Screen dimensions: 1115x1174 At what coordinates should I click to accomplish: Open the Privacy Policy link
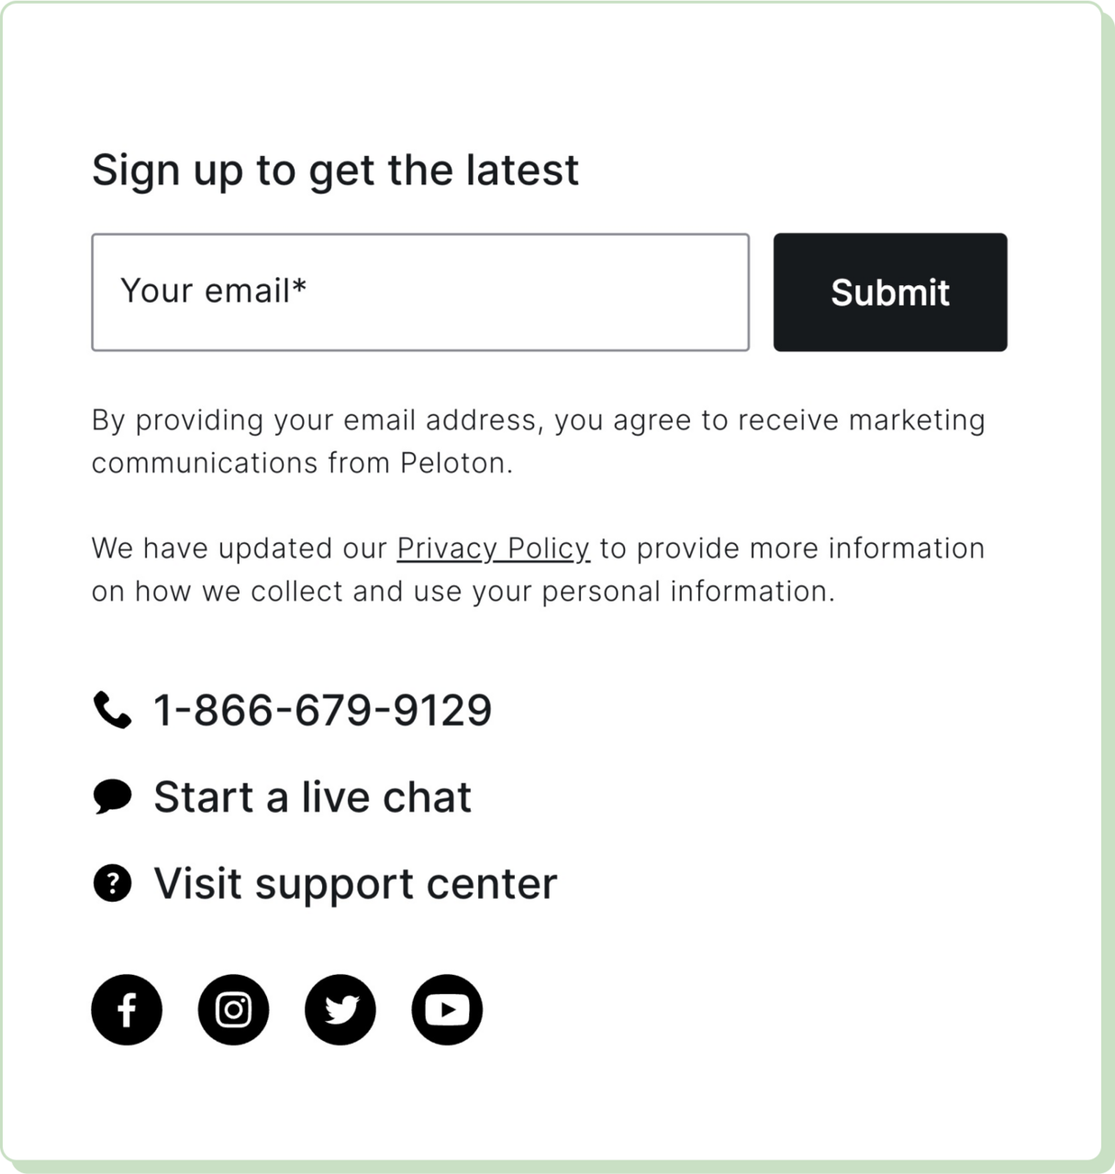(x=493, y=548)
